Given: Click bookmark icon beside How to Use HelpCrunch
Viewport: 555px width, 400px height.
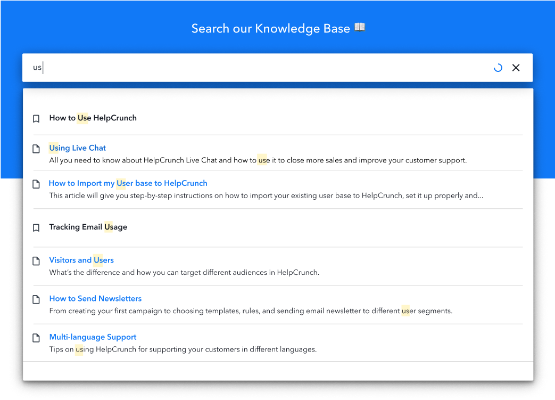Looking at the screenshot, I should click(x=36, y=118).
